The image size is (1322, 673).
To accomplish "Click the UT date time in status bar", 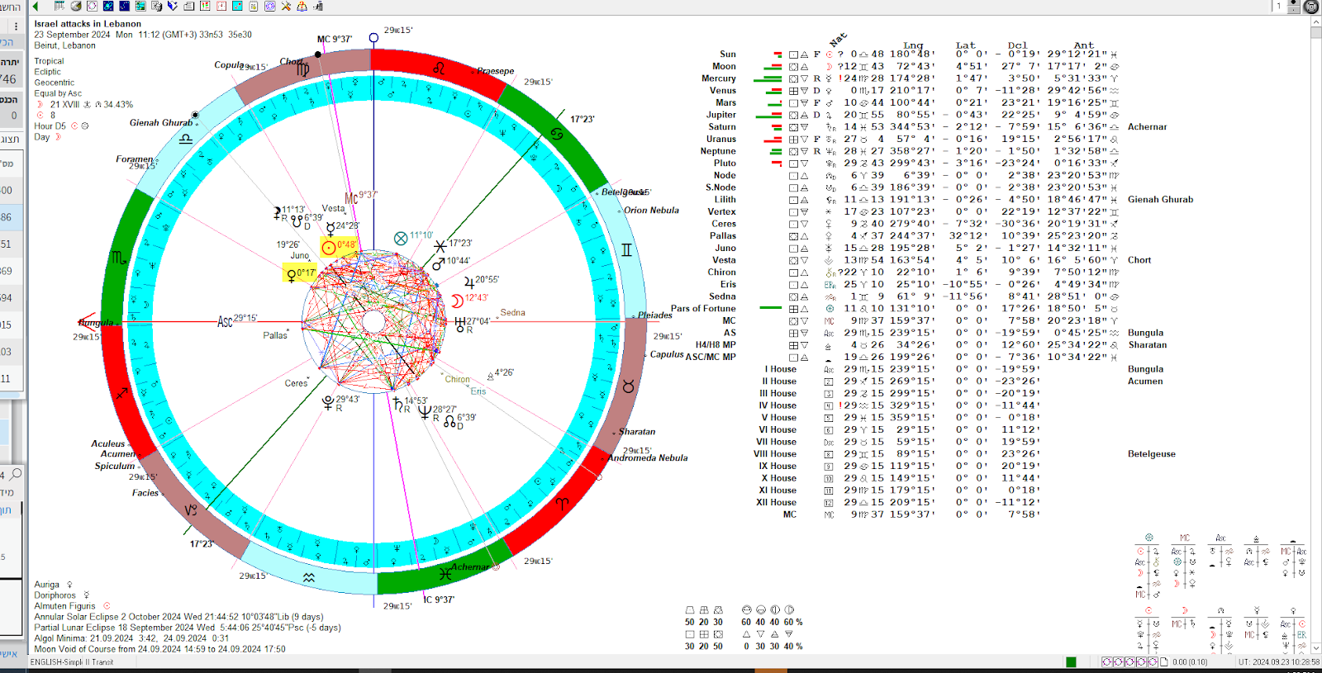I will coord(1279,662).
